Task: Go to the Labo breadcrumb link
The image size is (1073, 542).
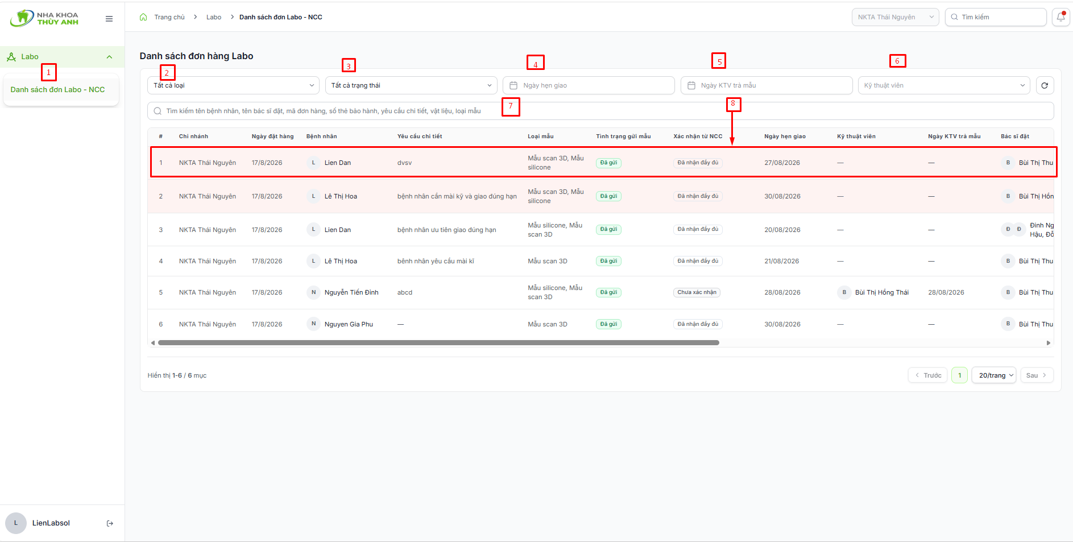Action: point(214,17)
